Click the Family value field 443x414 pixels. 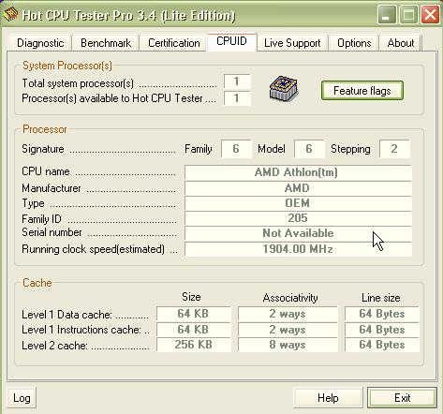point(236,149)
